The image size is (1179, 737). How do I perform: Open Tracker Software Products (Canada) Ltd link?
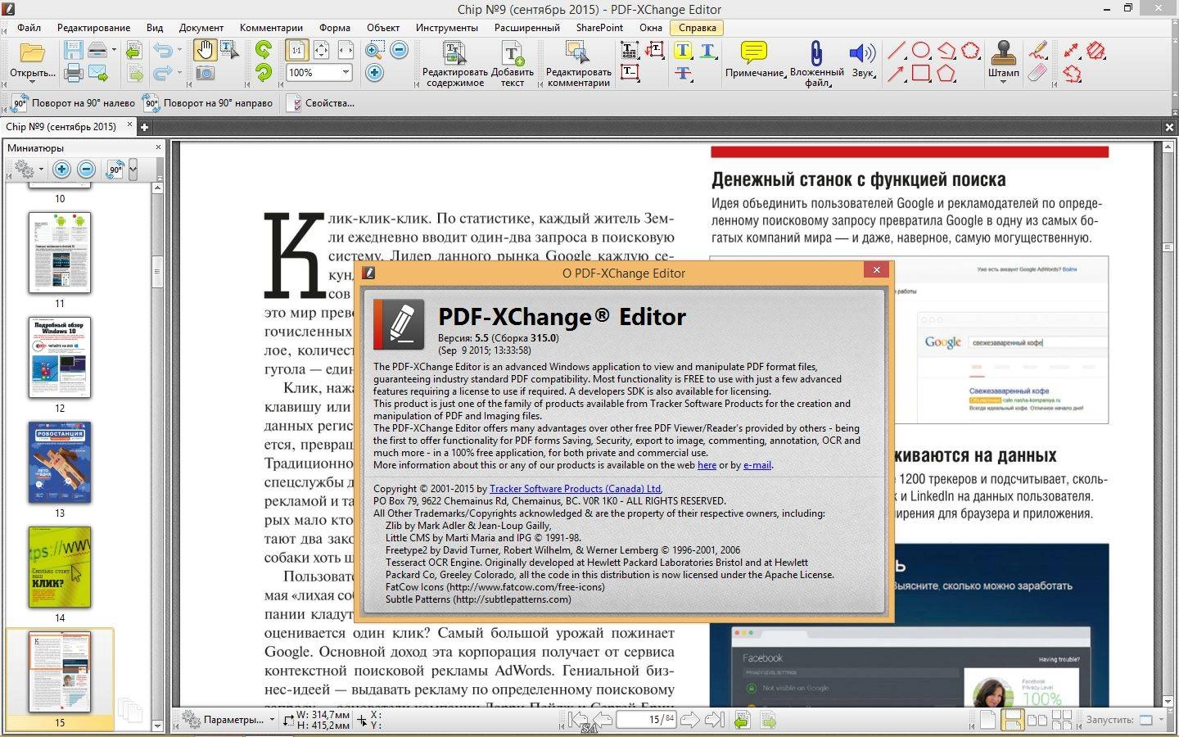(576, 489)
